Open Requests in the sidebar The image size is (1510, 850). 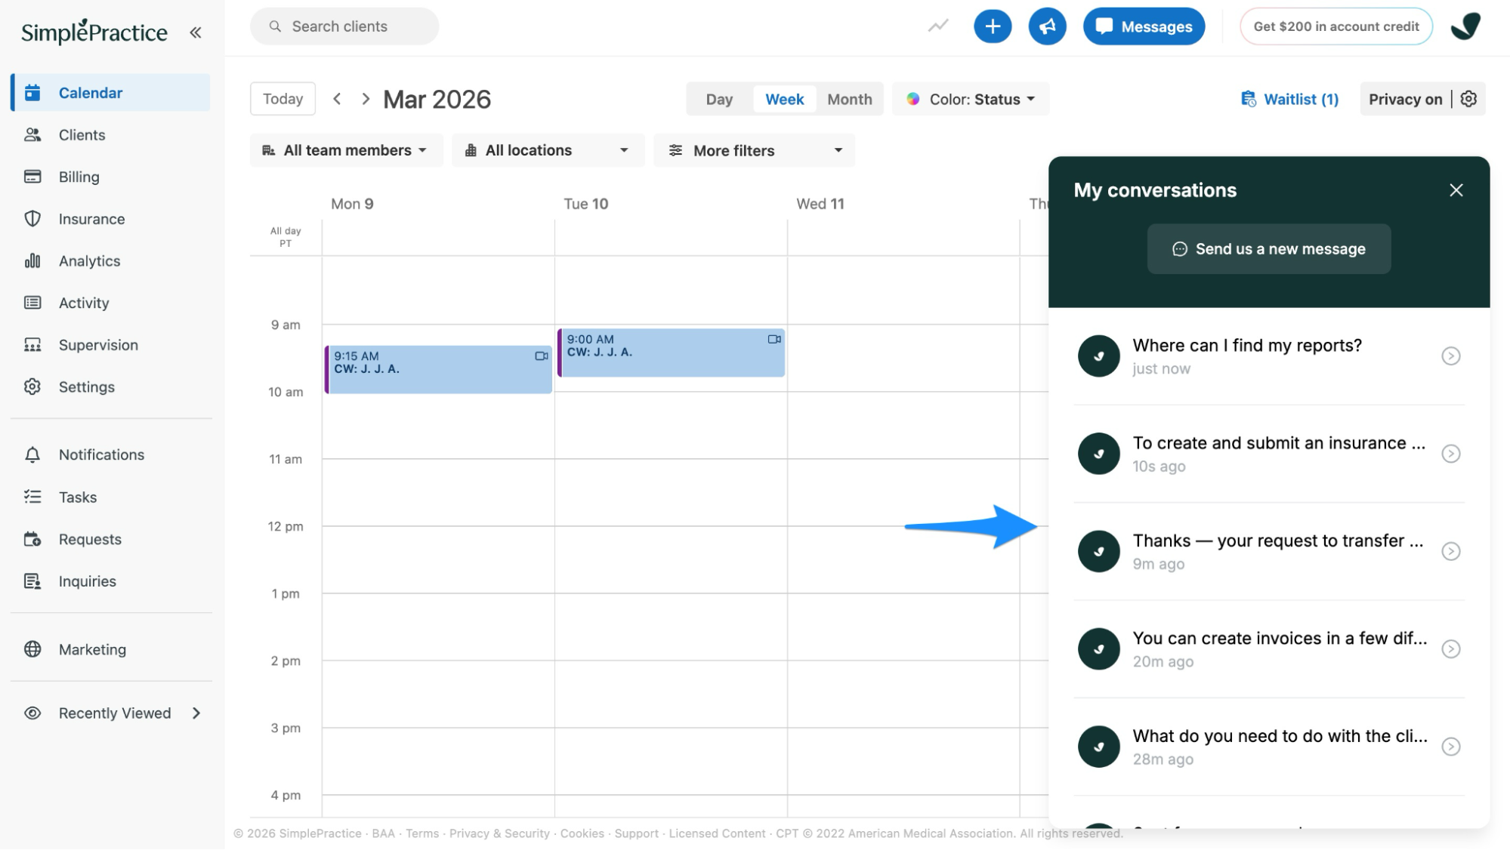click(110, 539)
